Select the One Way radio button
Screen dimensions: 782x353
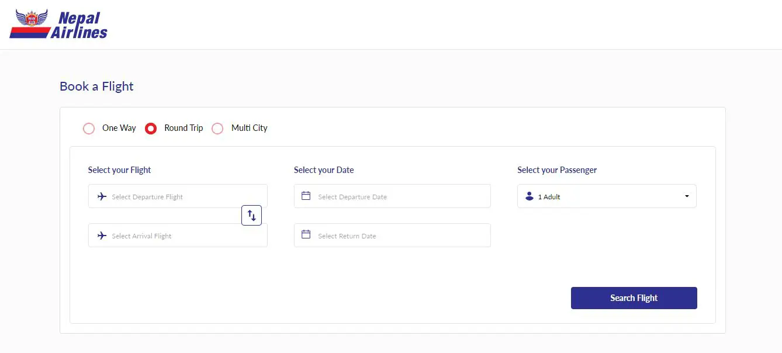point(89,129)
